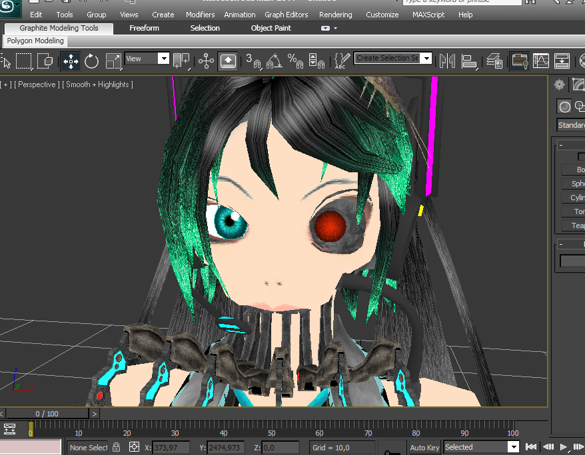The width and height of the screenshot is (585, 455).
Task: Open the Animation menu
Action: [x=239, y=15]
